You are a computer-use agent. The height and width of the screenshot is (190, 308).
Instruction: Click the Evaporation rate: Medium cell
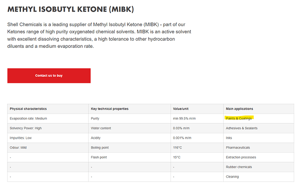[x=28, y=119]
